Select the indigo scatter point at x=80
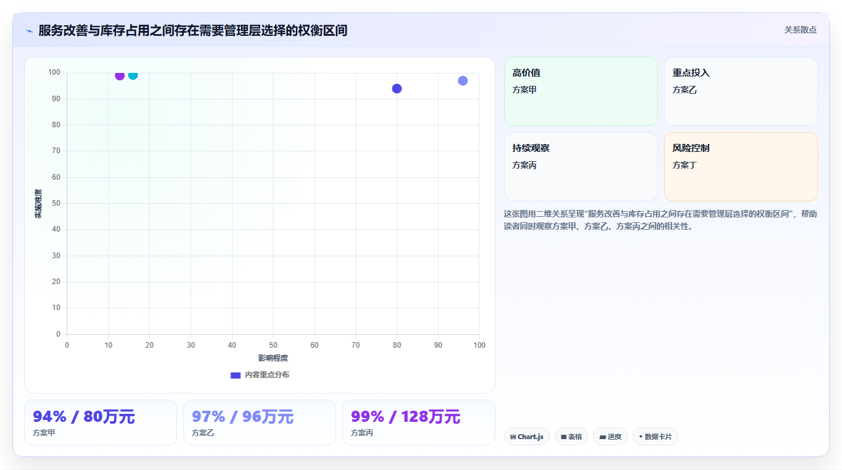The image size is (842, 470). click(x=397, y=88)
